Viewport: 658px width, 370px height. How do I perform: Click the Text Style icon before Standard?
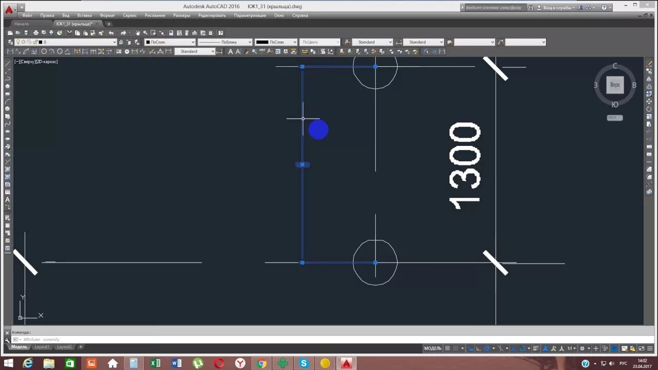click(x=348, y=42)
